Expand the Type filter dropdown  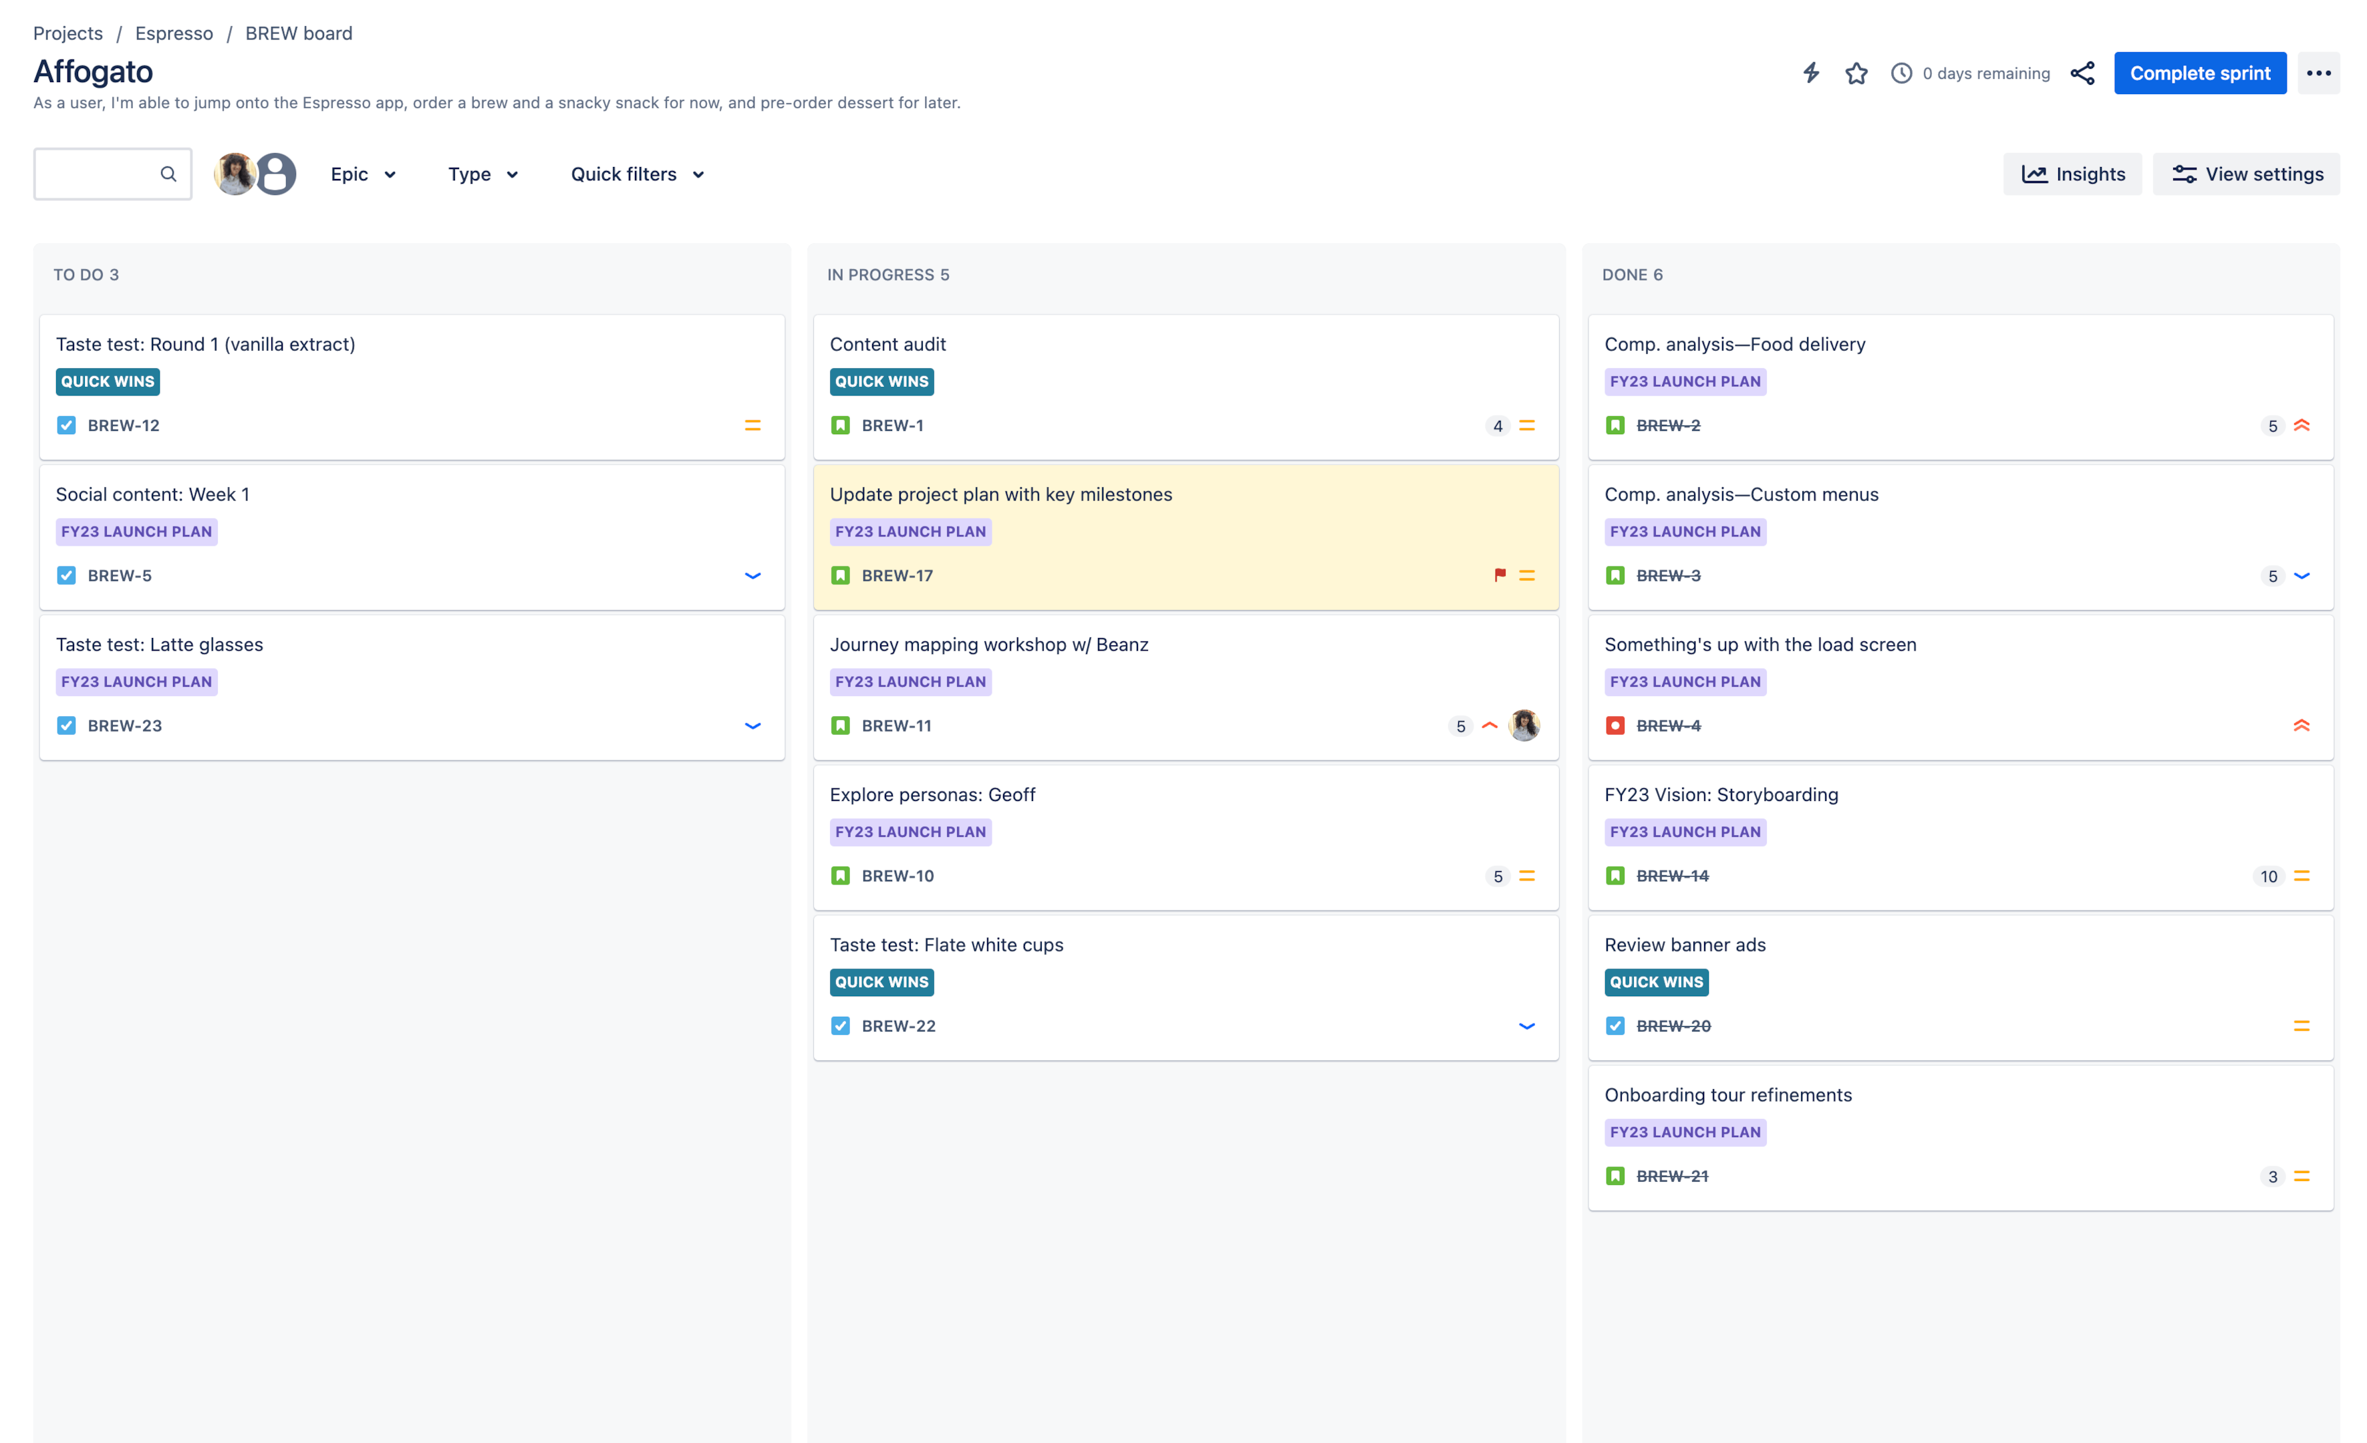[482, 174]
